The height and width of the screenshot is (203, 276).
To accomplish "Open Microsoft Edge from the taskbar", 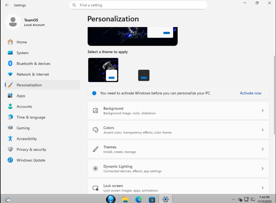I will tap(139, 199).
